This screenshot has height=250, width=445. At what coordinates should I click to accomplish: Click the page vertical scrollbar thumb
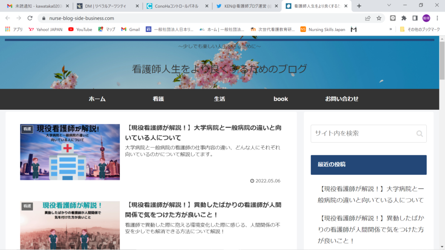(x=442, y=61)
